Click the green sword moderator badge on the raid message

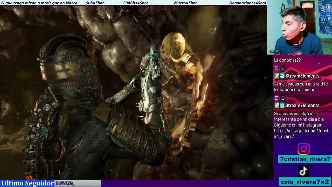pyautogui.click(x=277, y=76)
